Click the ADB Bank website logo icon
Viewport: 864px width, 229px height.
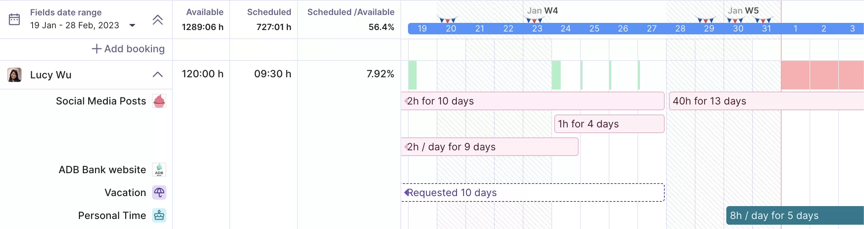click(x=159, y=170)
